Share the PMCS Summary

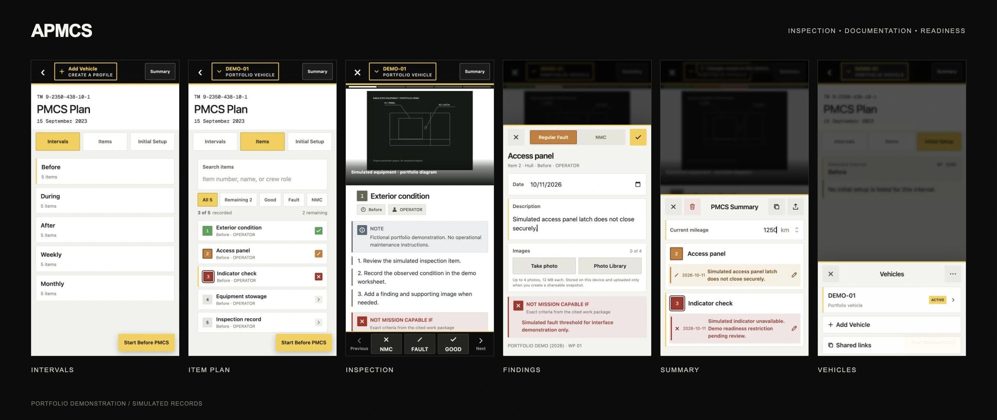(x=796, y=207)
